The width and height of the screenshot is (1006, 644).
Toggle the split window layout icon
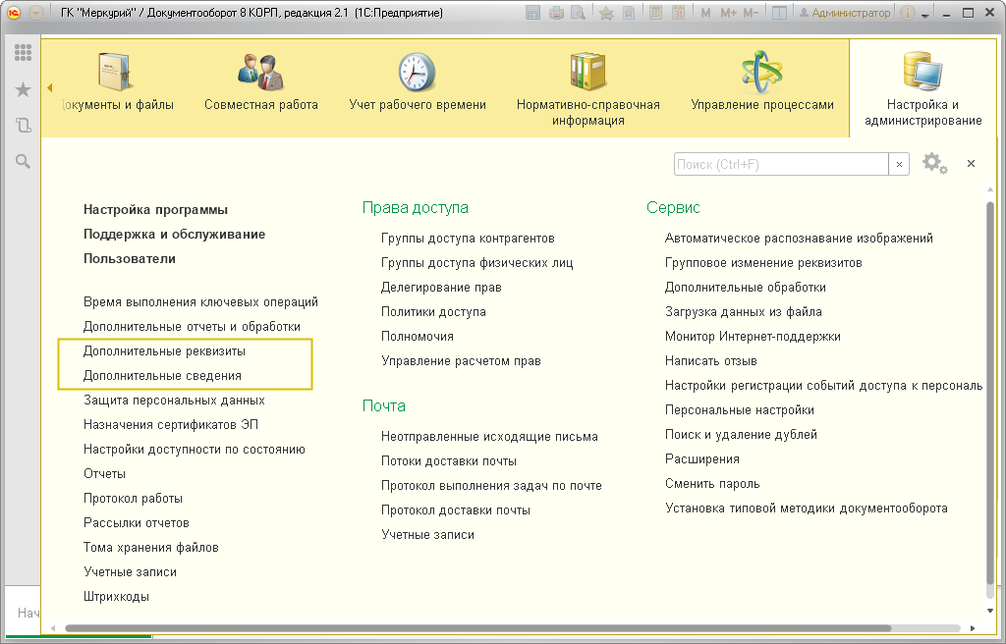click(x=779, y=13)
